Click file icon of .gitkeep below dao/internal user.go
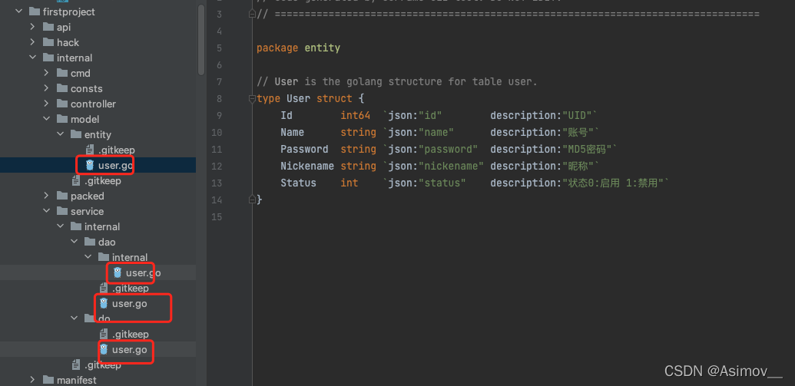 click(x=104, y=288)
